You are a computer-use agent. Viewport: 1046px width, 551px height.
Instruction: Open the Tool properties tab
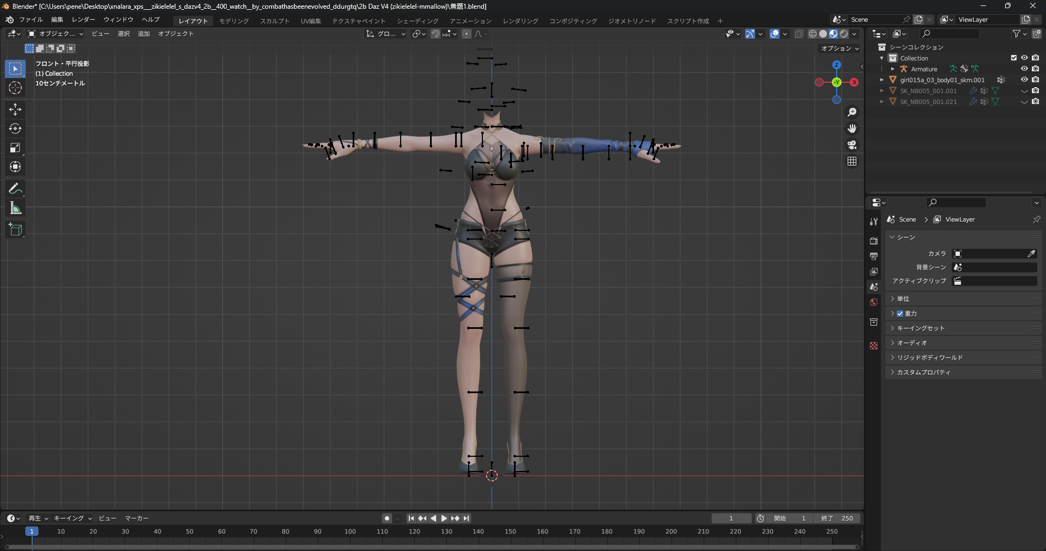(874, 222)
